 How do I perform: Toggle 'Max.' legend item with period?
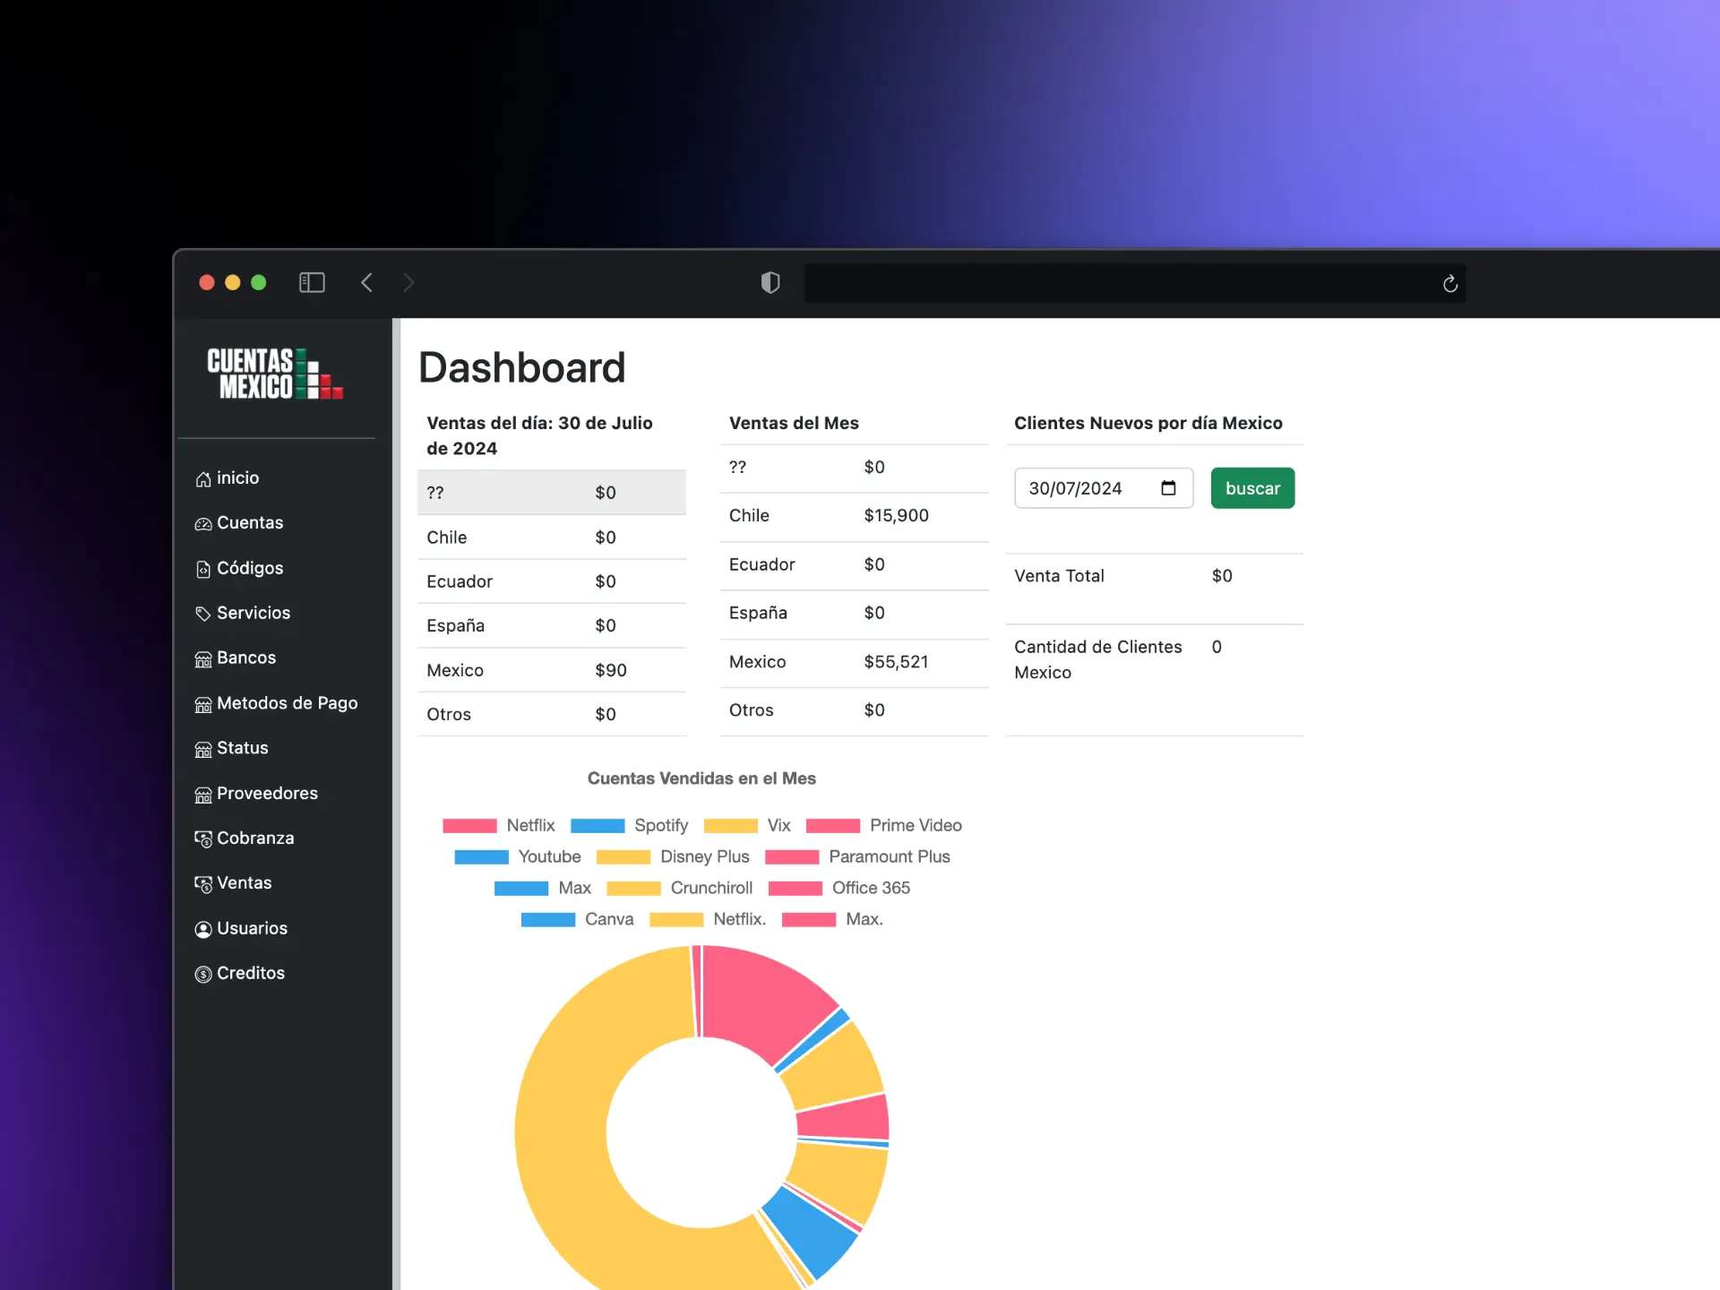[x=833, y=920]
